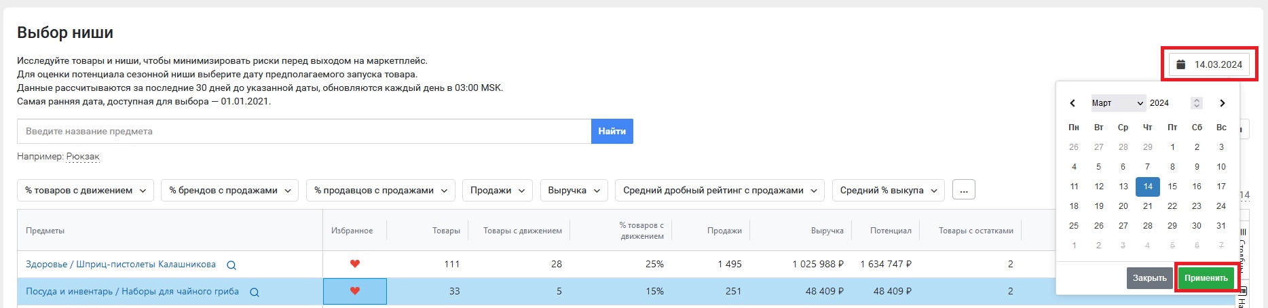Click the Найти search button
Viewport: 1268px width, 308px height.
coord(612,132)
